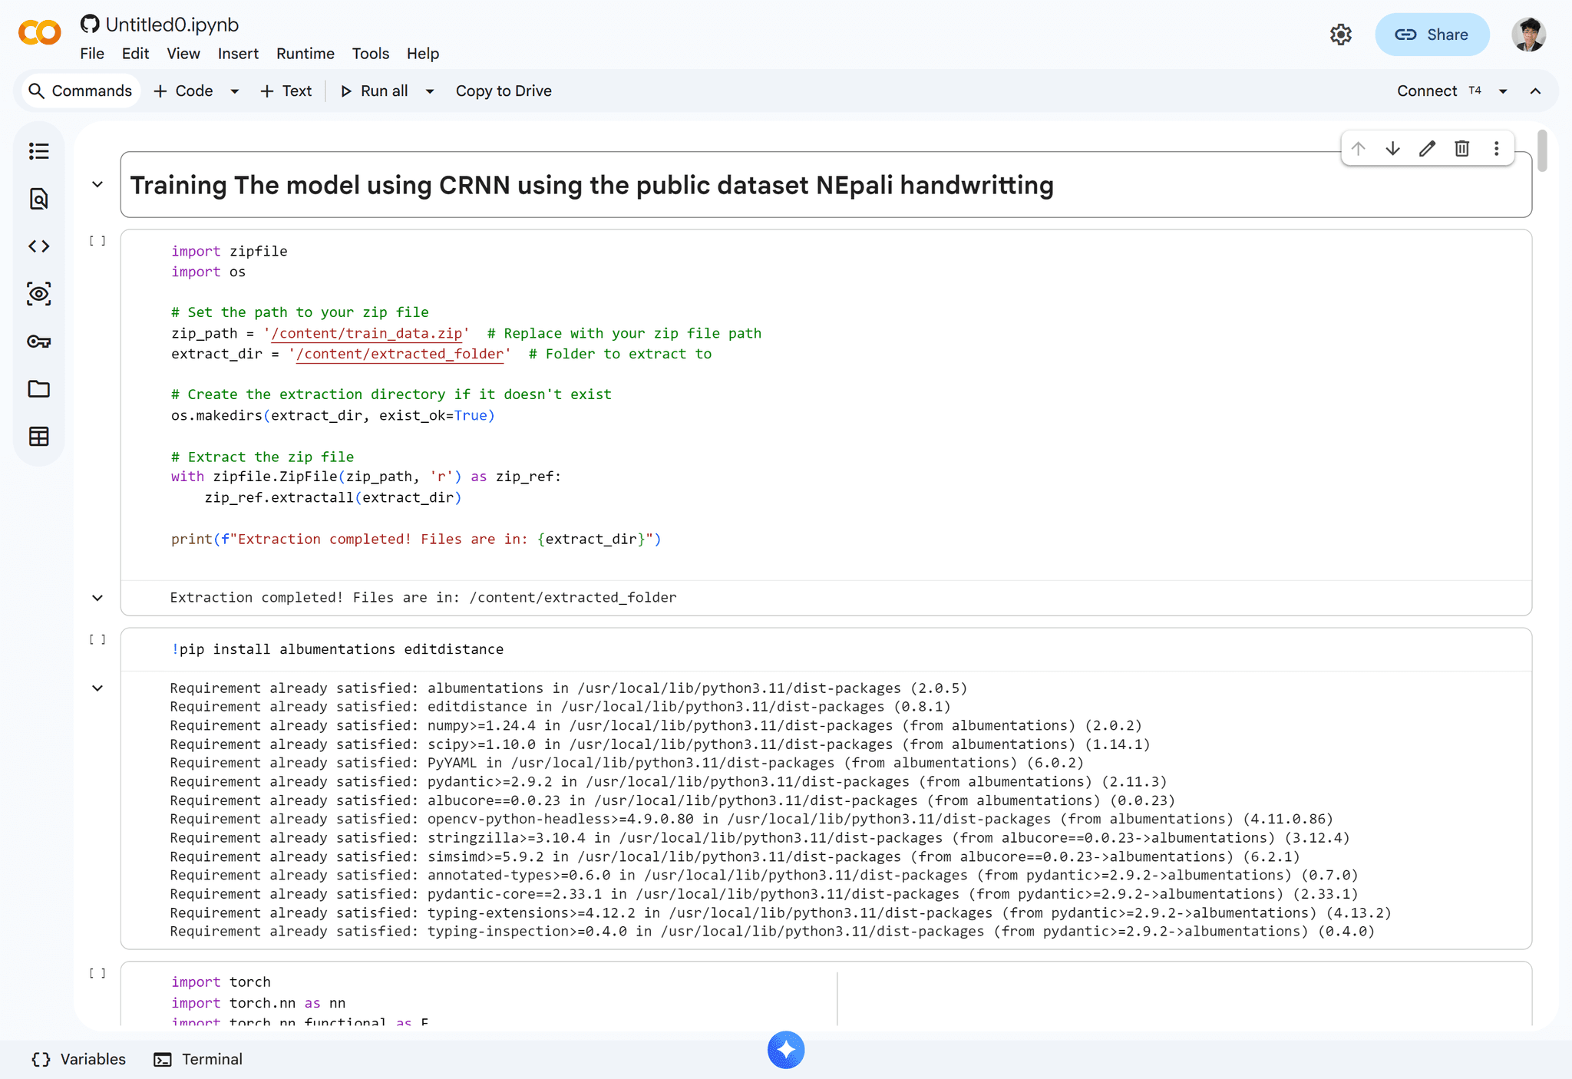Open the Code snippets sidebar icon
This screenshot has height=1079, width=1572.
[39, 246]
